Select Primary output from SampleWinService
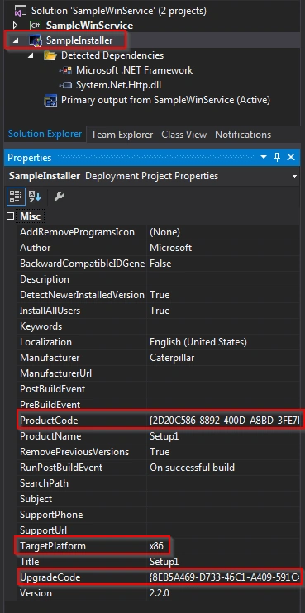This screenshot has width=305, height=613. click(x=165, y=100)
